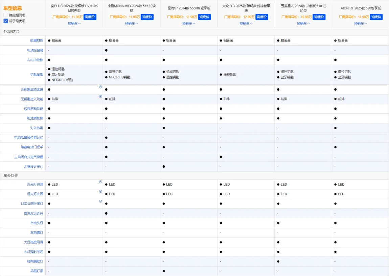Click the 自适应远近光 row label
This screenshot has width=389, height=276.
coord(33,213)
